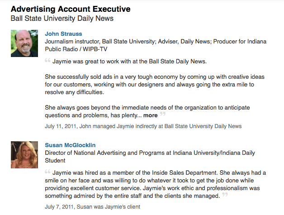Click the opening quote icon in John's recommendation
The height and width of the screenshot is (215, 284).
click(47, 60)
